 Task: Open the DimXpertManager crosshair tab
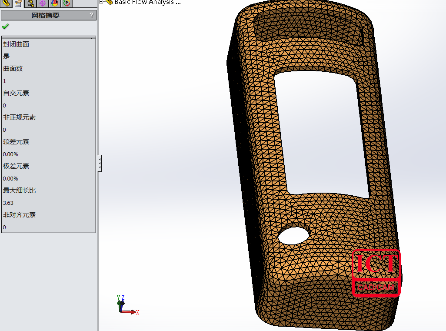click(43, 3)
